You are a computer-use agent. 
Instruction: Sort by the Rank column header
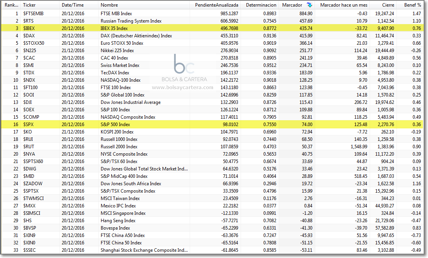coord(11,5)
